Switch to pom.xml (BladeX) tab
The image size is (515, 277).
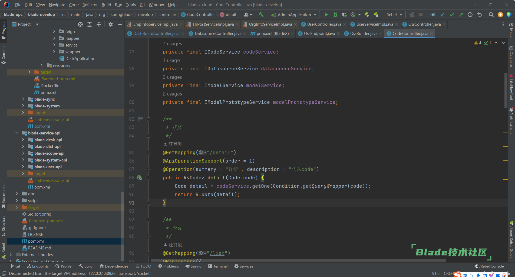[x=272, y=34]
